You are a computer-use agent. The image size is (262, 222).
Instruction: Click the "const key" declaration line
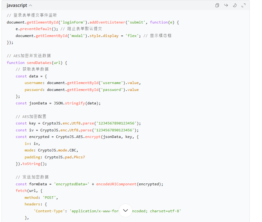tap(78, 124)
